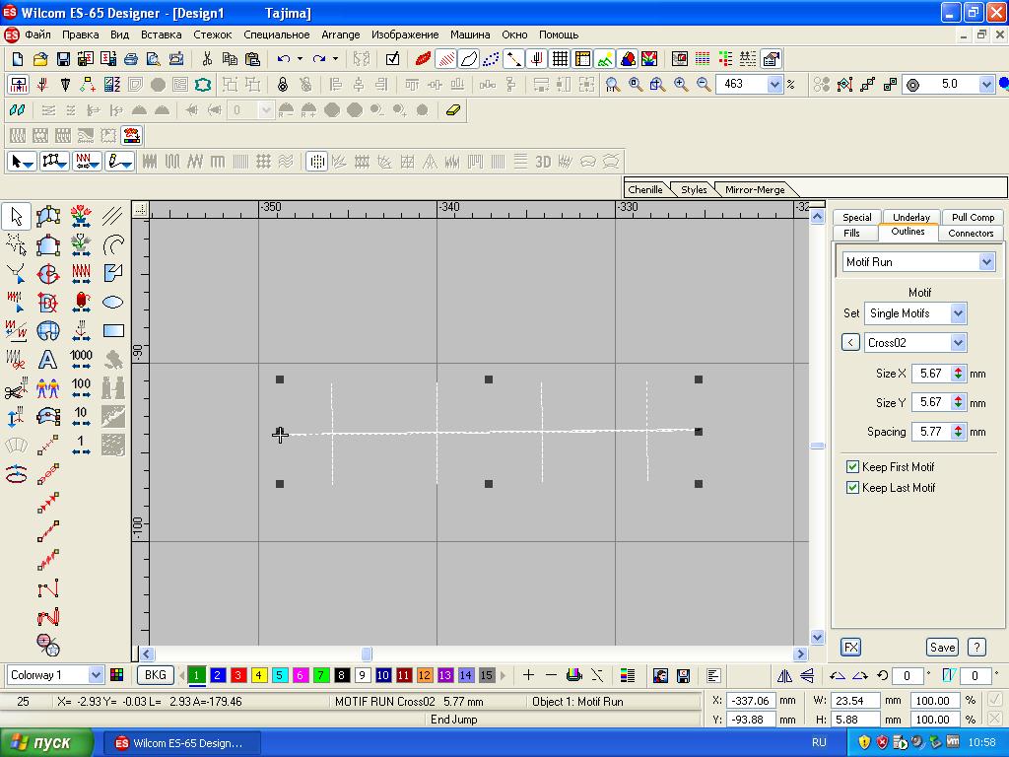Image resolution: width=1009 pixels, height=757 pixels.
Task: Open the Colorway 1 dropdown
Action: pyautogui.click(x=96, y=675)
